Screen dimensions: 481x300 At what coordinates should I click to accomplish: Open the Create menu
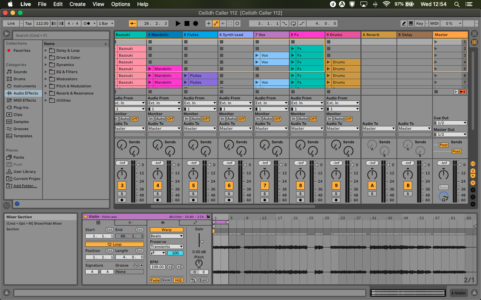[77, 4]
